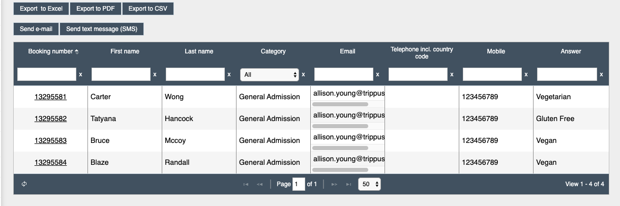The width and height of the screenshot is (620, 206).
Task: Click the page number input box
Action: [299, 184]
